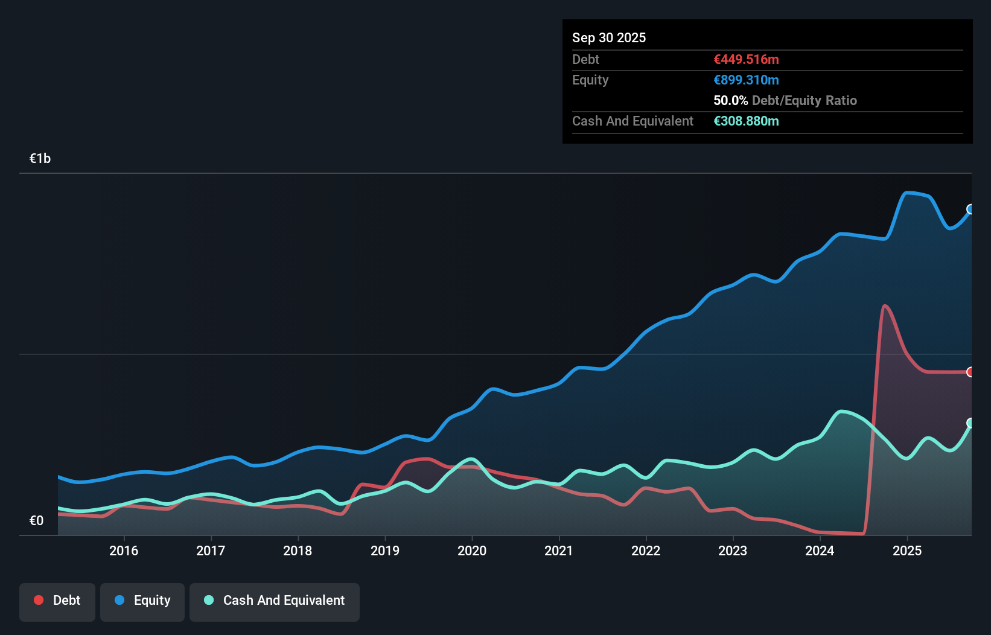991x635 pixels.
Task: Click the 2020 x-axis label
Action: point(472,550)
